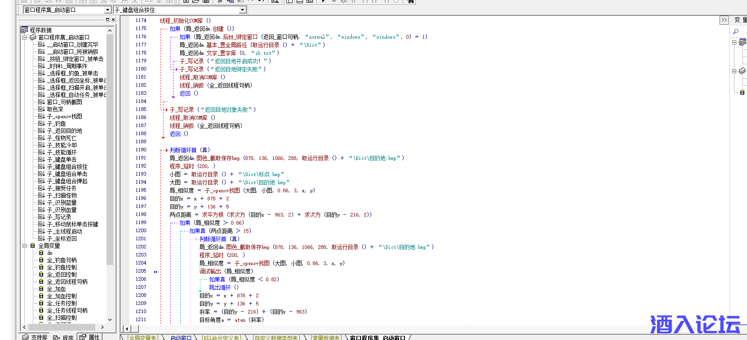Click the breakpoint marker on line 1205
This screenshot has width=747, height=340.
point(156,272)
